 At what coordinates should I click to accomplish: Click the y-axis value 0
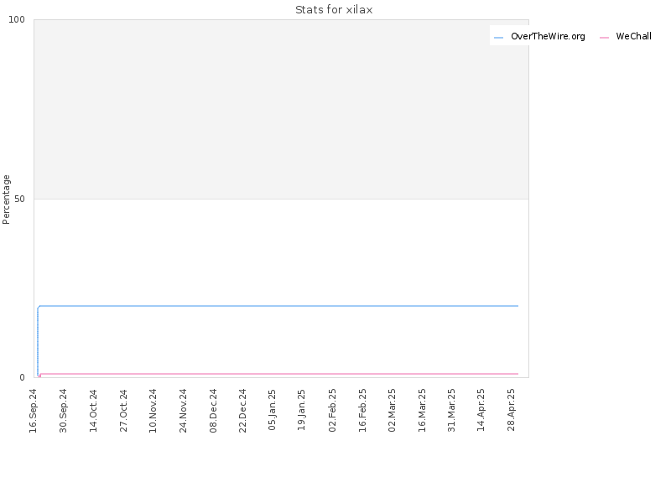23,377
